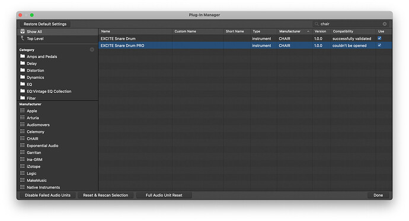The width and height of the screenshot is (409, 221).
Task: Sort by the Version column header
Action: click(321, 31)
